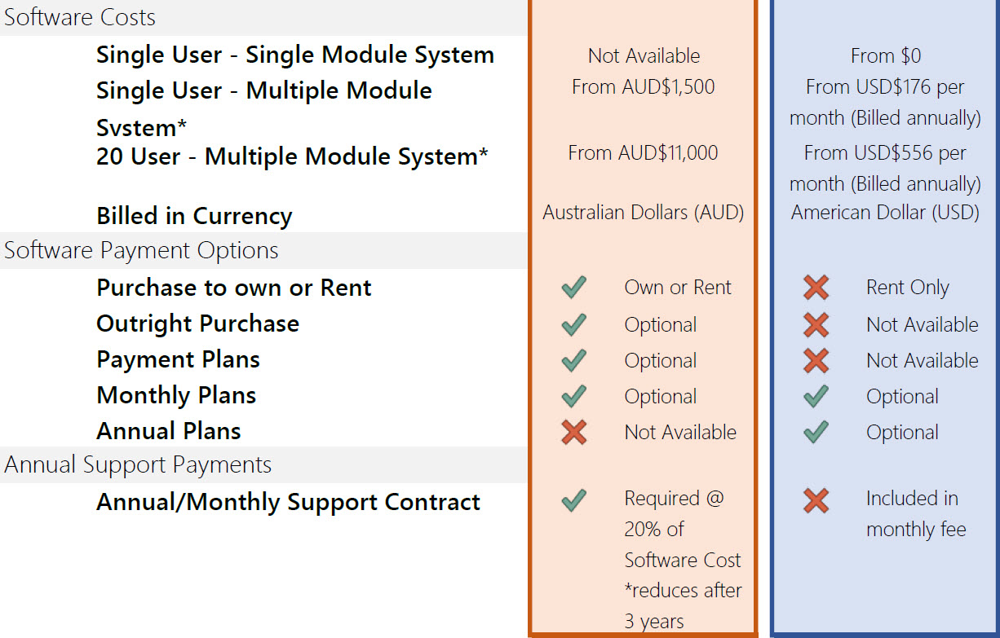Click red cross in blue Payment Plans row
Image resolution: width=1000 pixels, height=638 pixels.
coord(816,360)
